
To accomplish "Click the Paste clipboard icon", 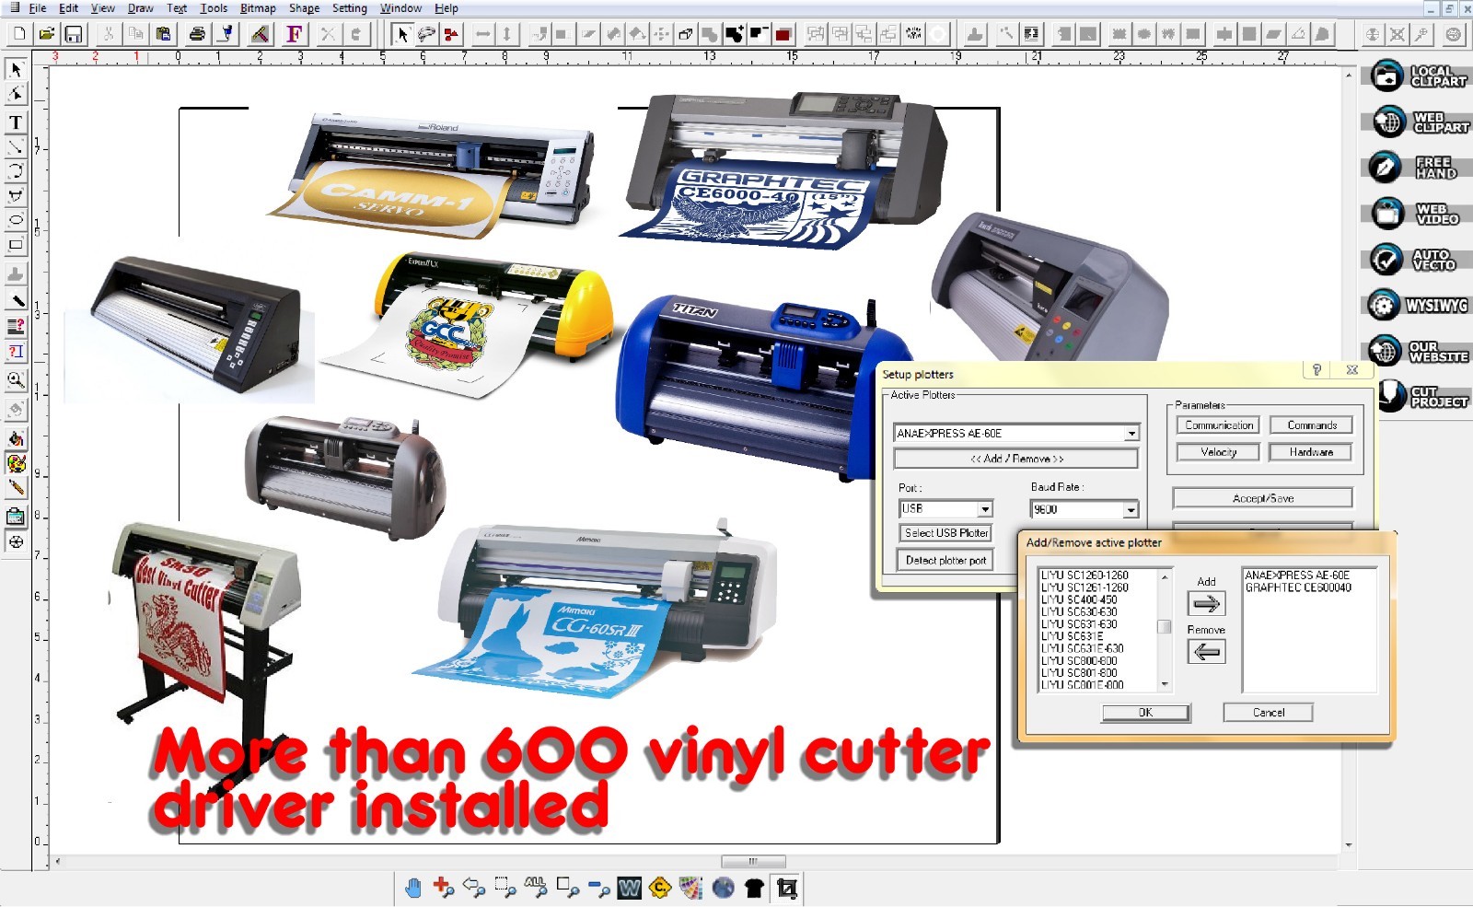I will (163, 35).
